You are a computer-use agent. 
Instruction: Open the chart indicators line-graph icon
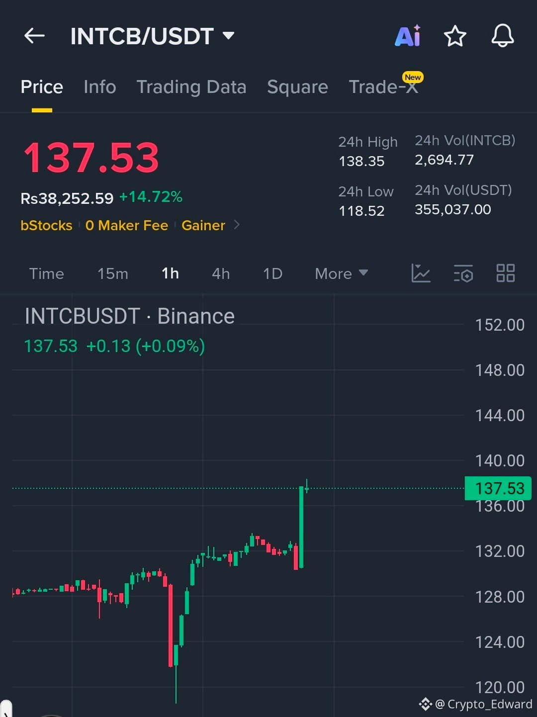pyautogui.click(x=421, y=273)
